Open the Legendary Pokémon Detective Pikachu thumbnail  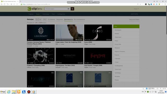pos(41,33)
